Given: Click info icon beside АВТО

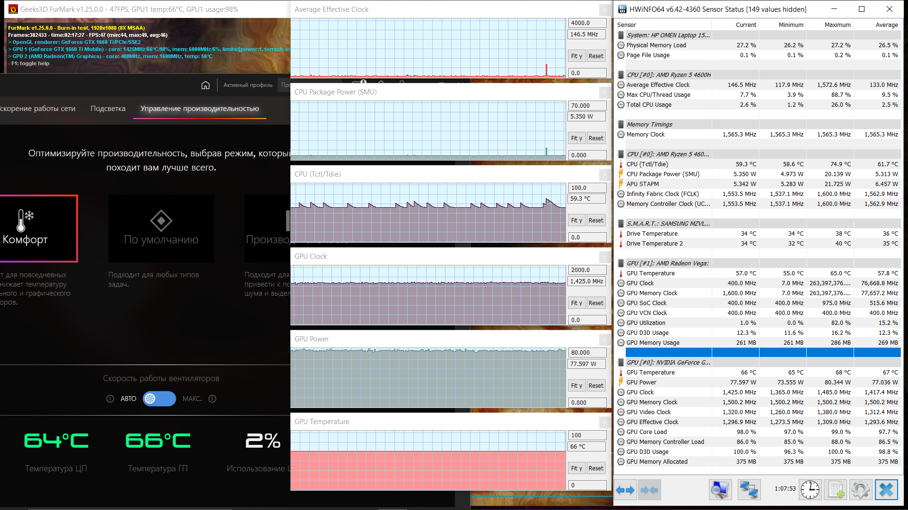Looking at the screenshot, I should 110,399.
